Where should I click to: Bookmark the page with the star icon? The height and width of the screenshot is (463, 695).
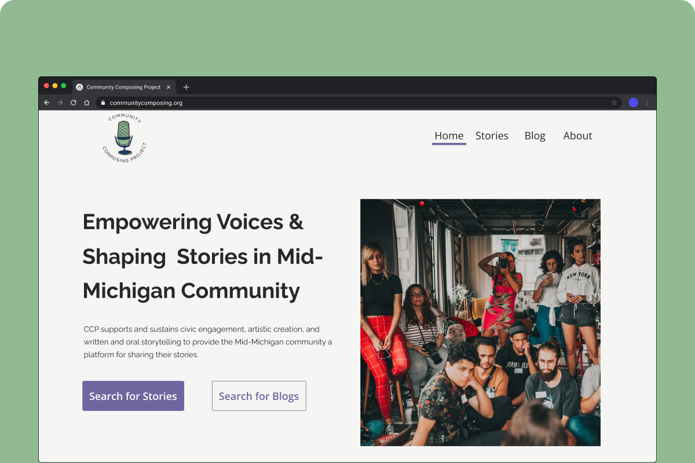[x=614, y=102]
